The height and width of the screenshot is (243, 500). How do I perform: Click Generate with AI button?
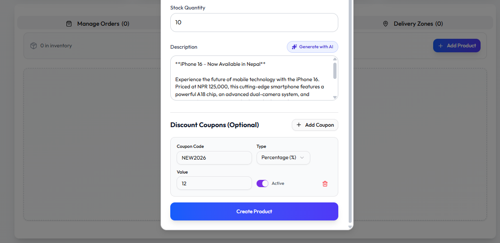[313, 47]
